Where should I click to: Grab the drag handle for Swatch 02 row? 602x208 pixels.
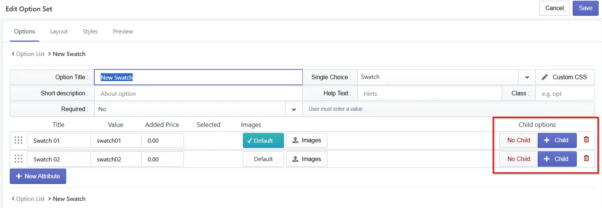18,159
